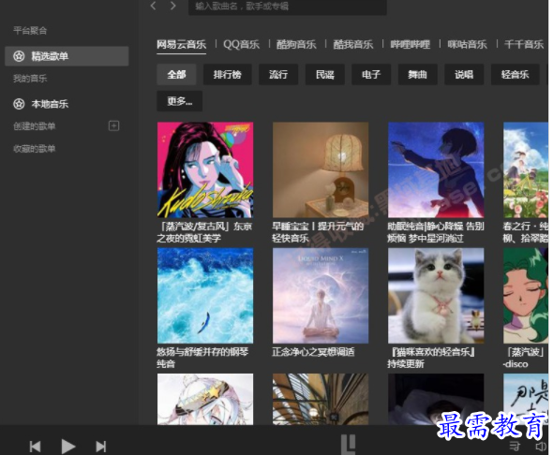Open 本地音乐 in the sidebar
Image resolution: width=553 pixels, height=455 pixels.
pyautogui.click(x=67, y=104)
